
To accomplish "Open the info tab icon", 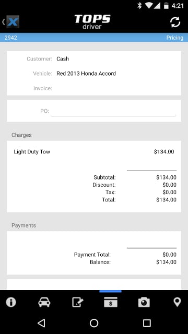I will point(11,302).
